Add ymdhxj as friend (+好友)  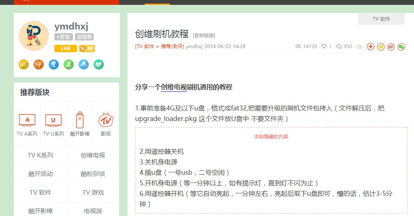pyautogui.click(x=64, y=37)
